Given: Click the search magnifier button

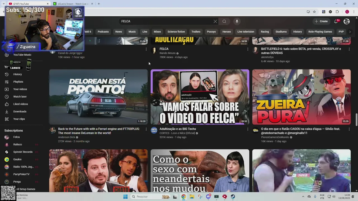Looking at the screenshot, I should click(224, 21).
